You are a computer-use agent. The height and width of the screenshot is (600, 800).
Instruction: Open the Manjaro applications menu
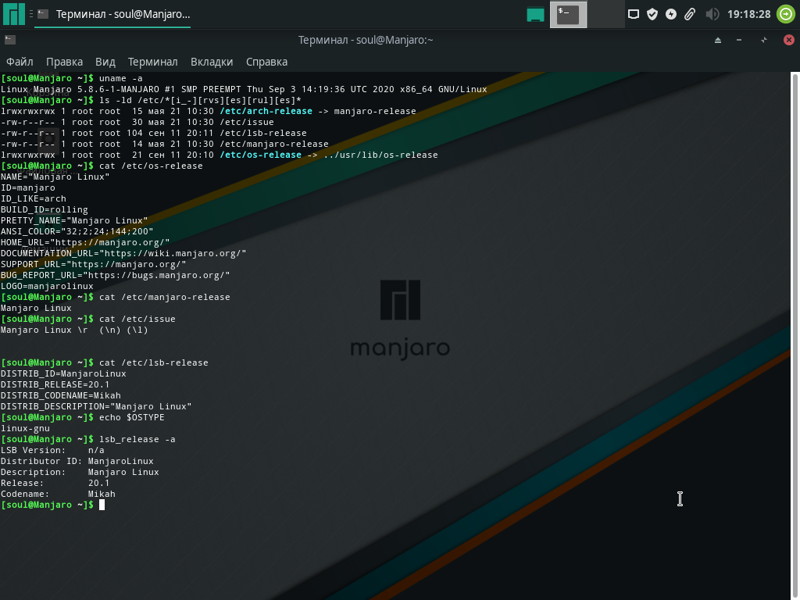pos(14,14)
